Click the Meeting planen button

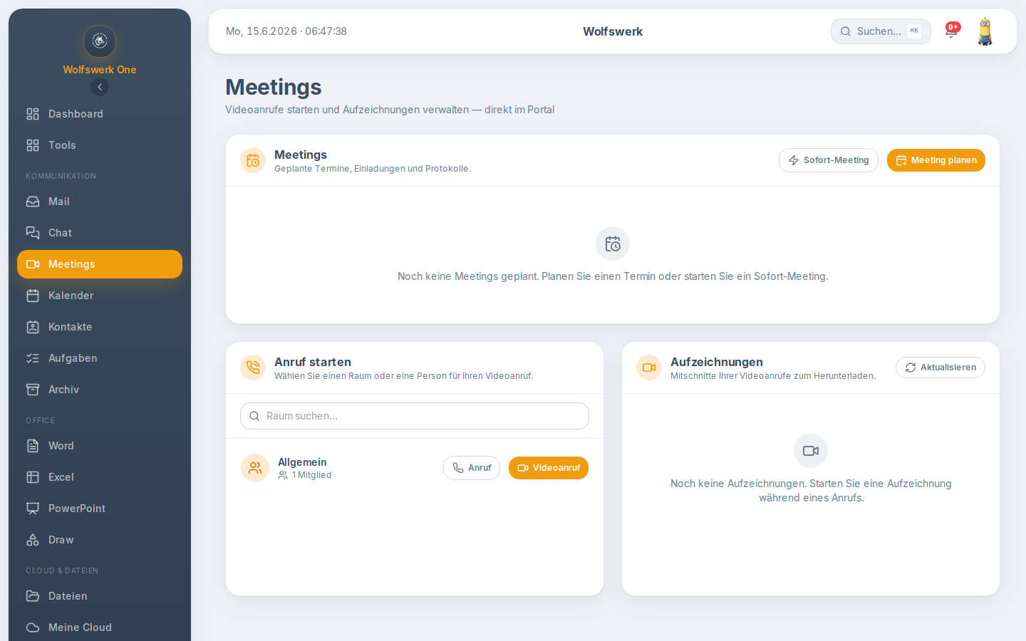pyautogui.click(x=936, y=160)
